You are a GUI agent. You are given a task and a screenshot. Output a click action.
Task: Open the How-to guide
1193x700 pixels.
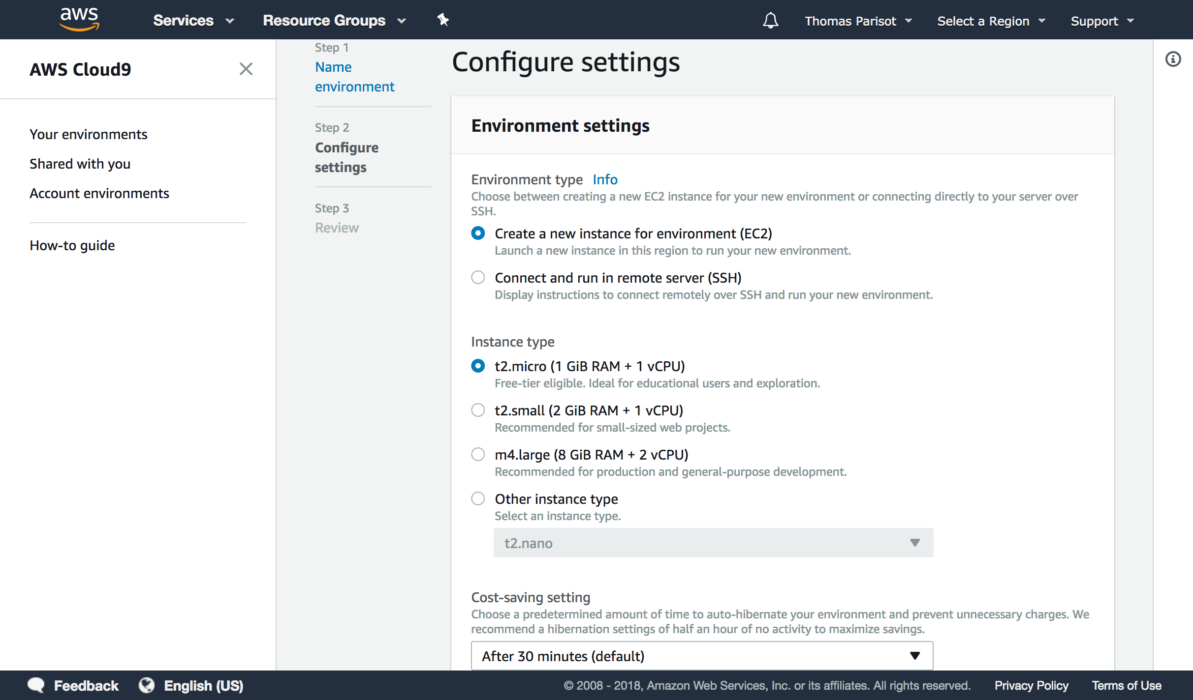[72, 245]
